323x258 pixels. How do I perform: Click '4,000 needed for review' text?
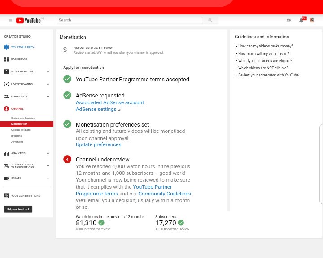[x=93, y=229]
